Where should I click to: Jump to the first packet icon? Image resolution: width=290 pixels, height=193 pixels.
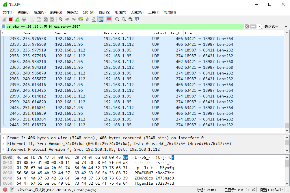(87, 19)
